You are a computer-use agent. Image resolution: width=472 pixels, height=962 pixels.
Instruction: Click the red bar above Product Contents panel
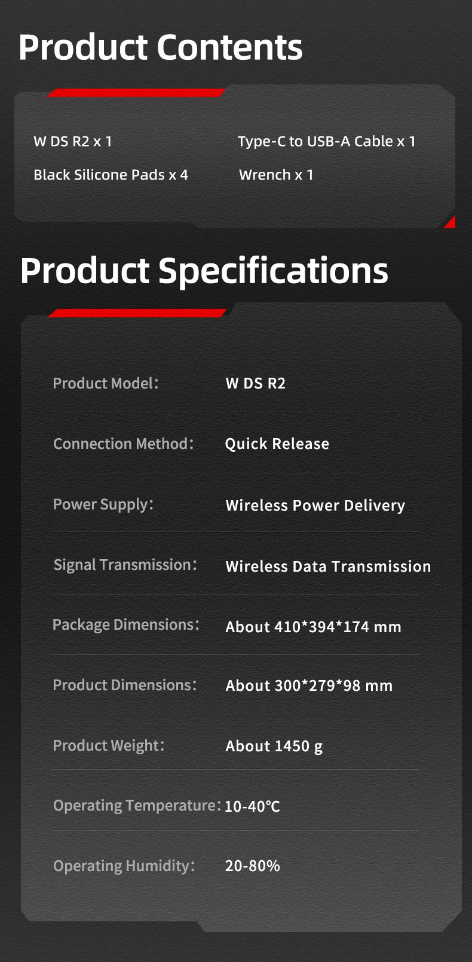click(136, 92)
